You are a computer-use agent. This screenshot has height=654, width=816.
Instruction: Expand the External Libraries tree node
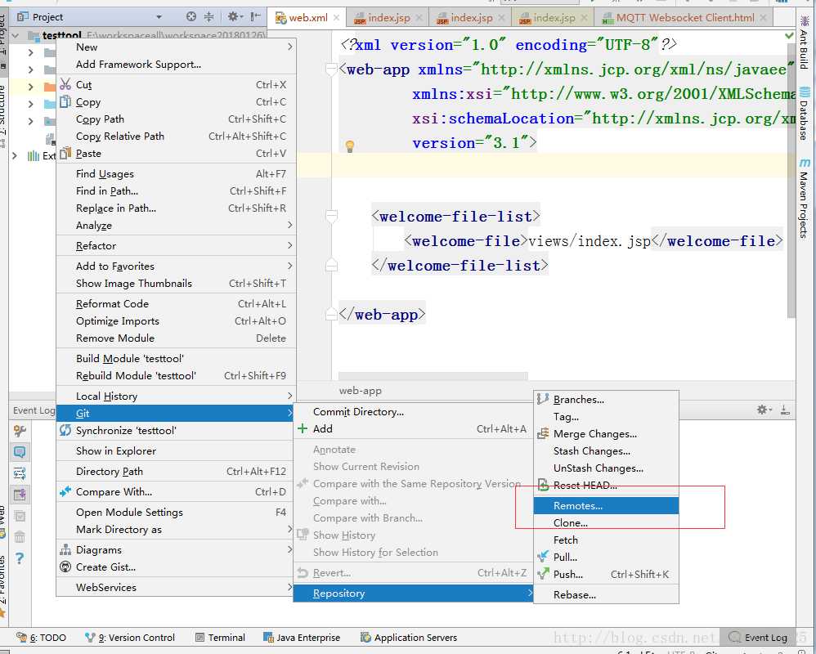16,155
